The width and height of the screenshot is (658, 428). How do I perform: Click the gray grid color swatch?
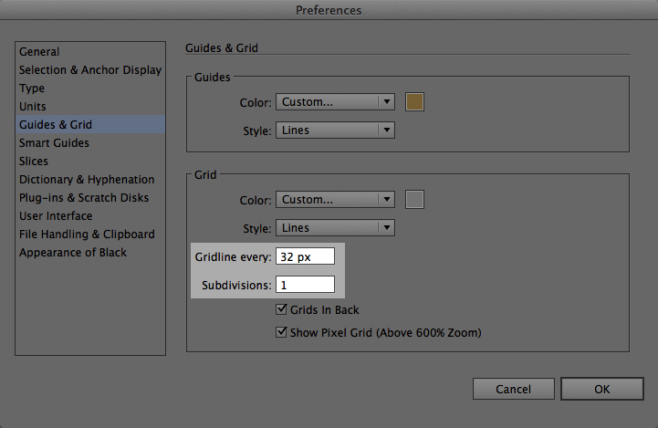click(x=414, y=199)
